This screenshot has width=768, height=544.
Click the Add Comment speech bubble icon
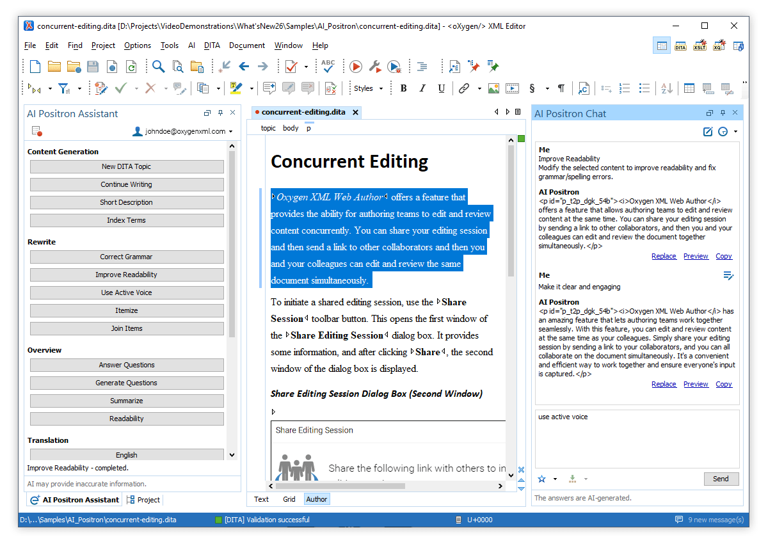click(269, 88)
